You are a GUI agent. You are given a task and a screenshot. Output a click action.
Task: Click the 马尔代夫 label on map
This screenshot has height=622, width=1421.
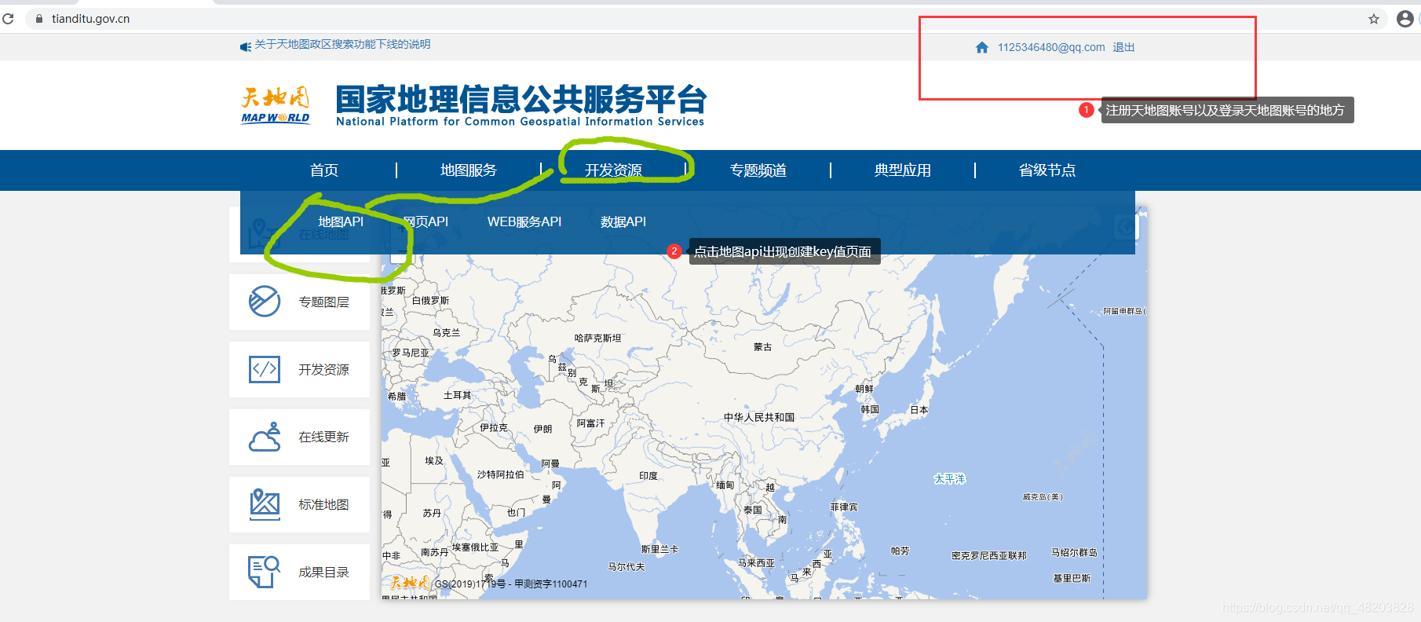(626, 566)
